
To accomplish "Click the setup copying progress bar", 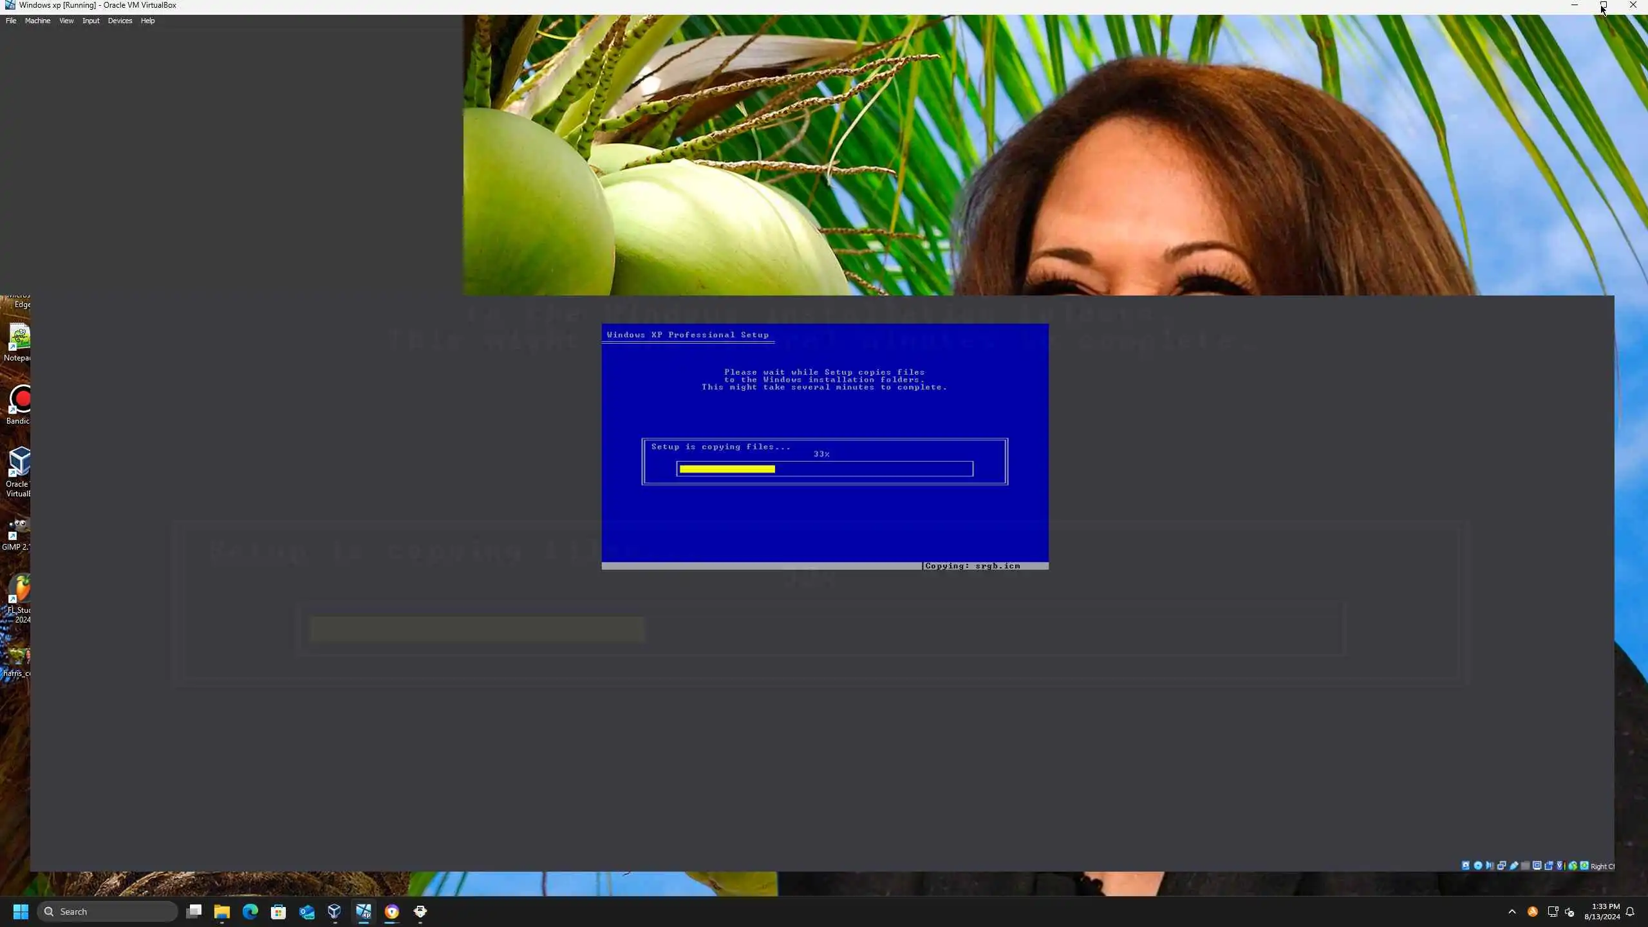I will [825, 469].
